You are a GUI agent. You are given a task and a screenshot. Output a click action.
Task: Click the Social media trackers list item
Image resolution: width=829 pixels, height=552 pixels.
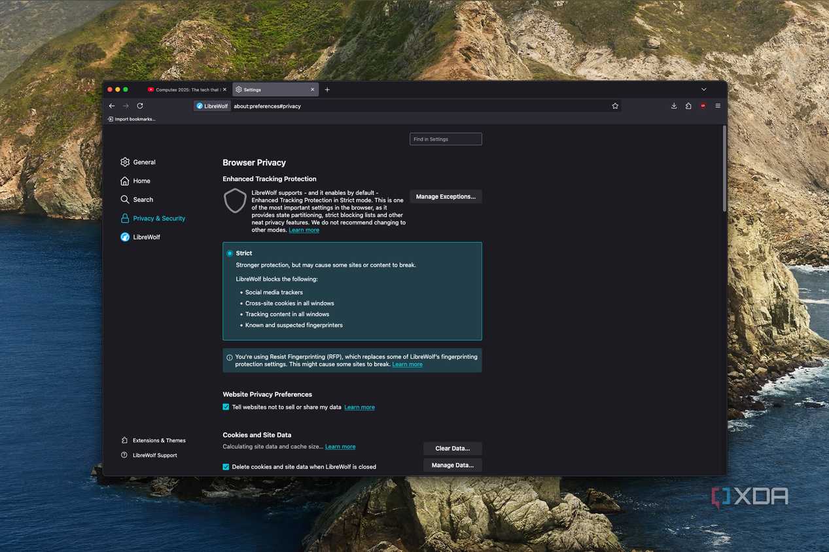pos(274,292)
